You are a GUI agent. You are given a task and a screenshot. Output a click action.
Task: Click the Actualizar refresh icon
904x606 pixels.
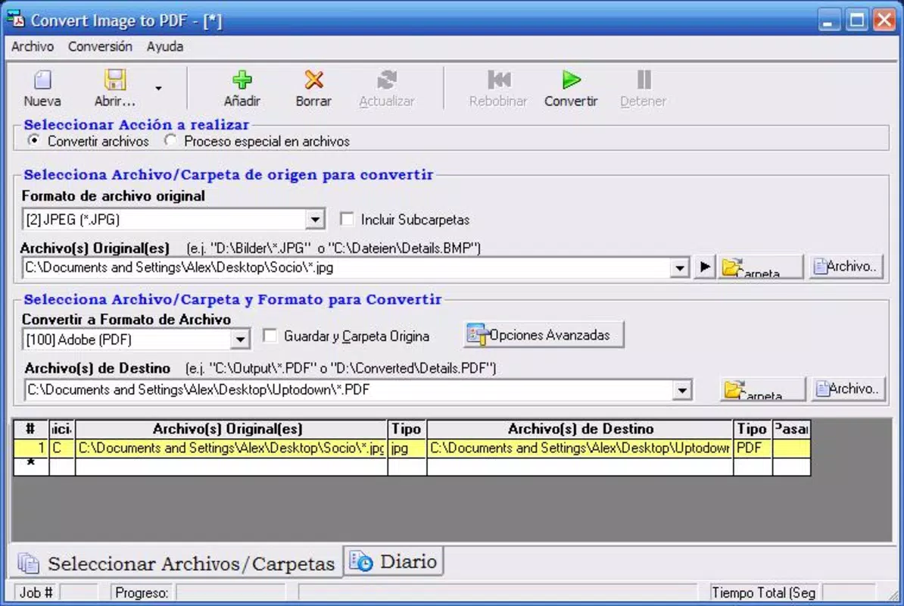[x=387, y=80]
